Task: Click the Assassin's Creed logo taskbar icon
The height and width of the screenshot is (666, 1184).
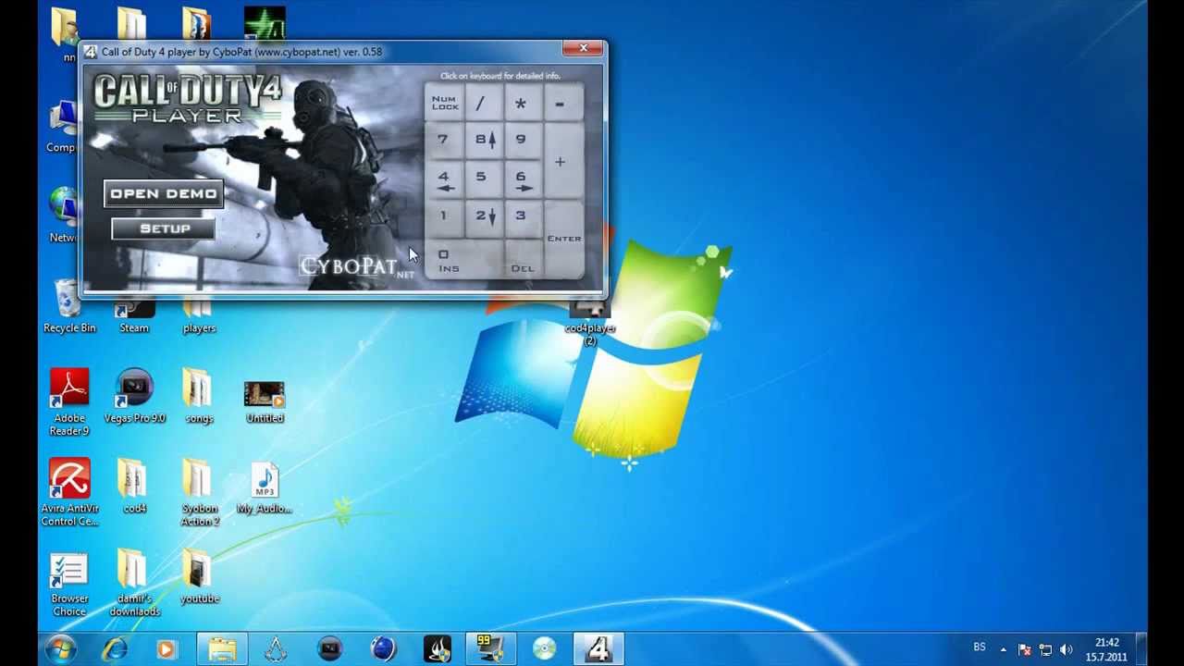Action: click(x=276, y=648)
